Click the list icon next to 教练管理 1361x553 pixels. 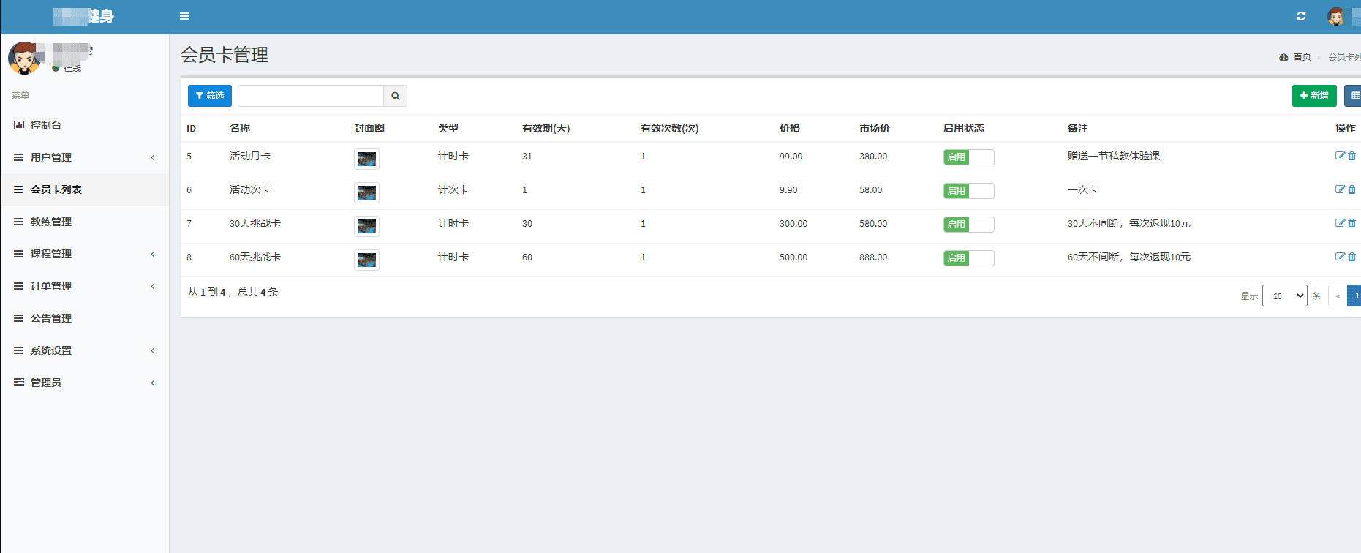(x=18, y=222)
